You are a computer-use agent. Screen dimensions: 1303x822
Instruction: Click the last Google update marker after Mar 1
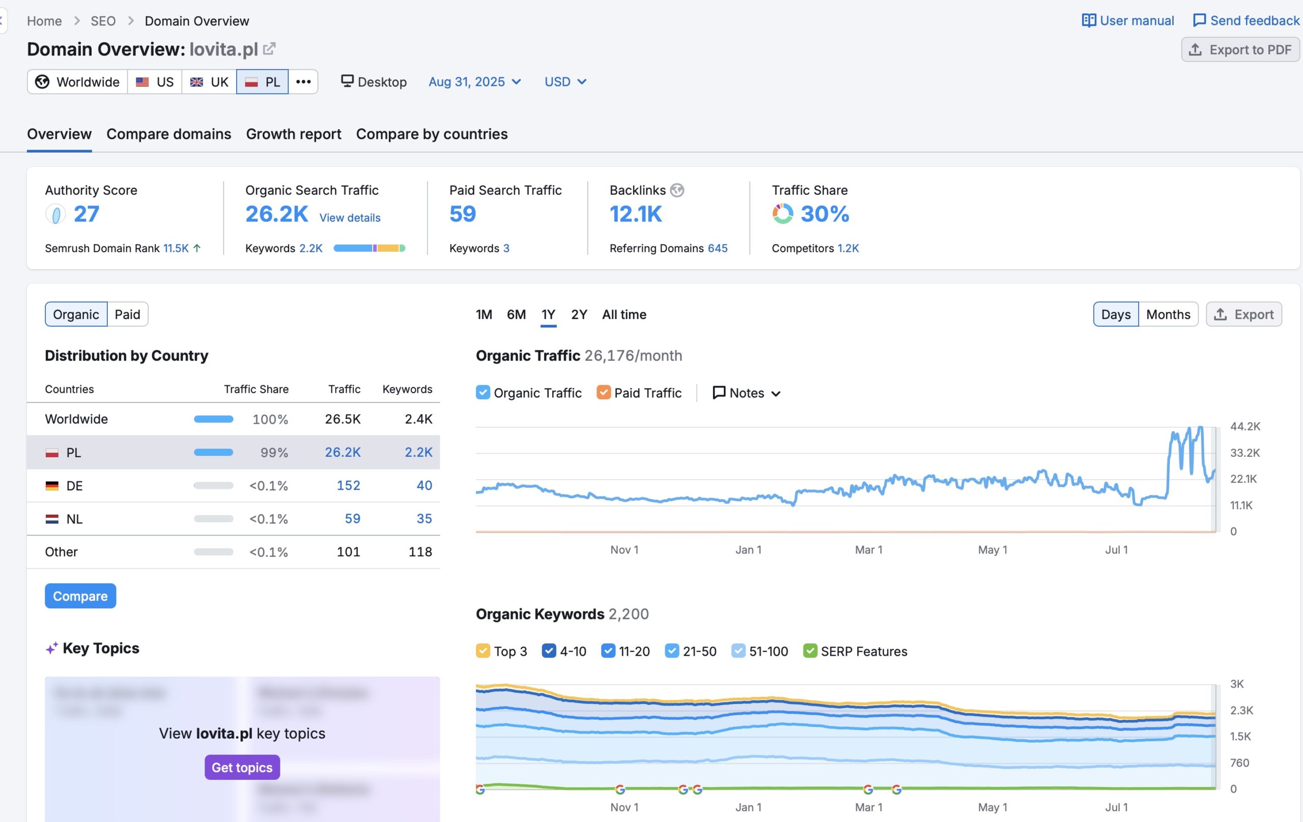pos(897,789)
